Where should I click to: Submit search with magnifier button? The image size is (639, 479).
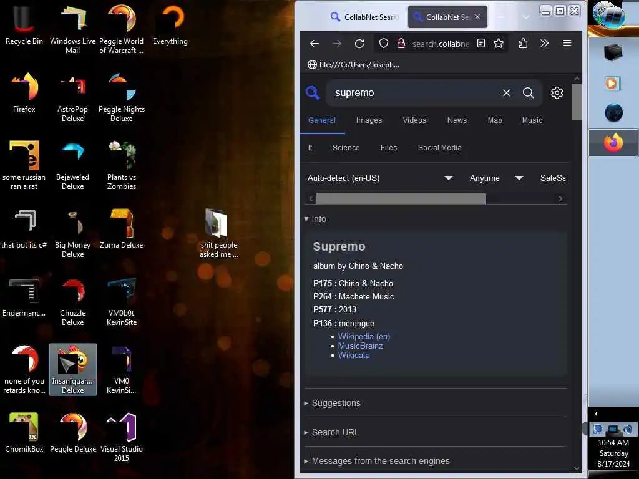pos(528,93)
